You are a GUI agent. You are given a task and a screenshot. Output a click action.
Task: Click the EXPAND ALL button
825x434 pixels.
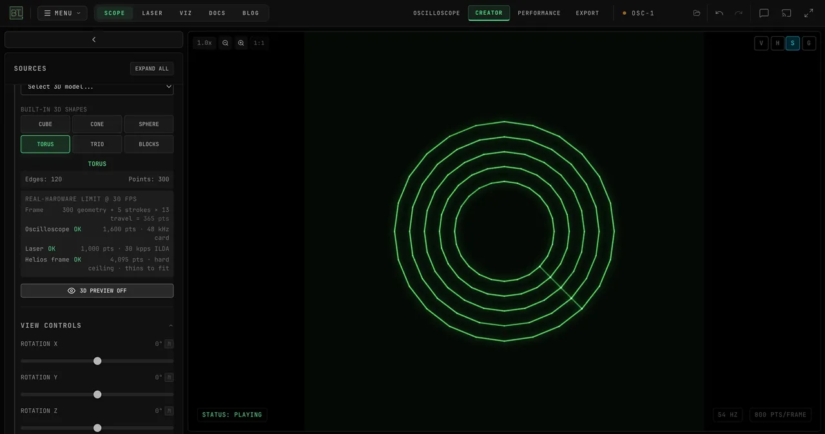pyautogui.click(x=152, y=68)
